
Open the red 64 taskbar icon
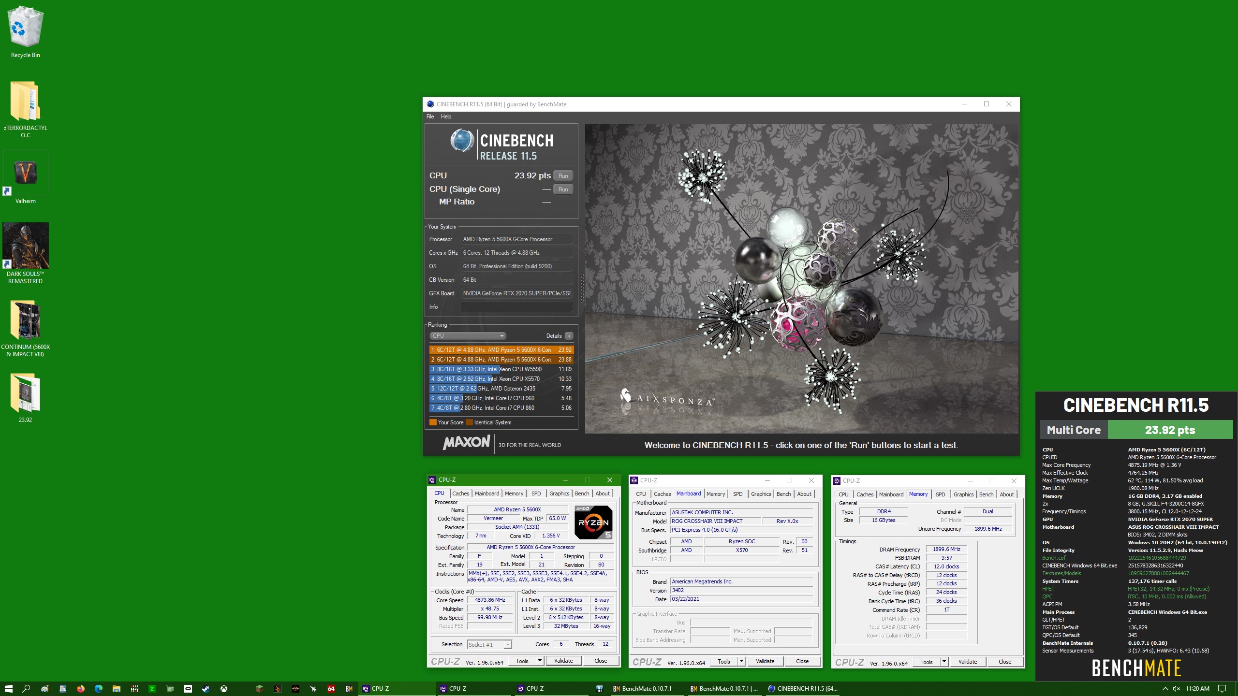tap(331, 689)
